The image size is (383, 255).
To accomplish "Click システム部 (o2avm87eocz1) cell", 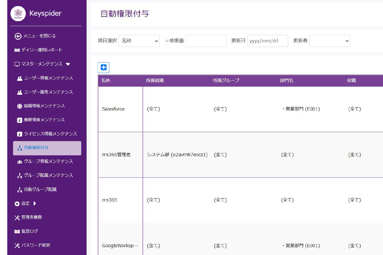I will [x=177, y=155].
